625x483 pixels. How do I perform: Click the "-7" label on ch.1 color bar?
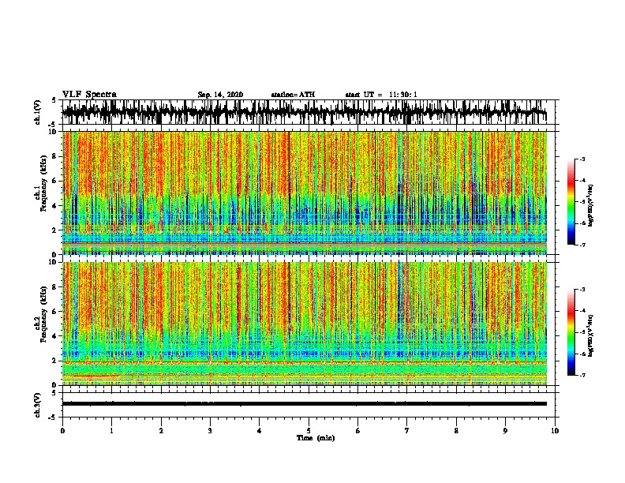(x=582, y=245)
